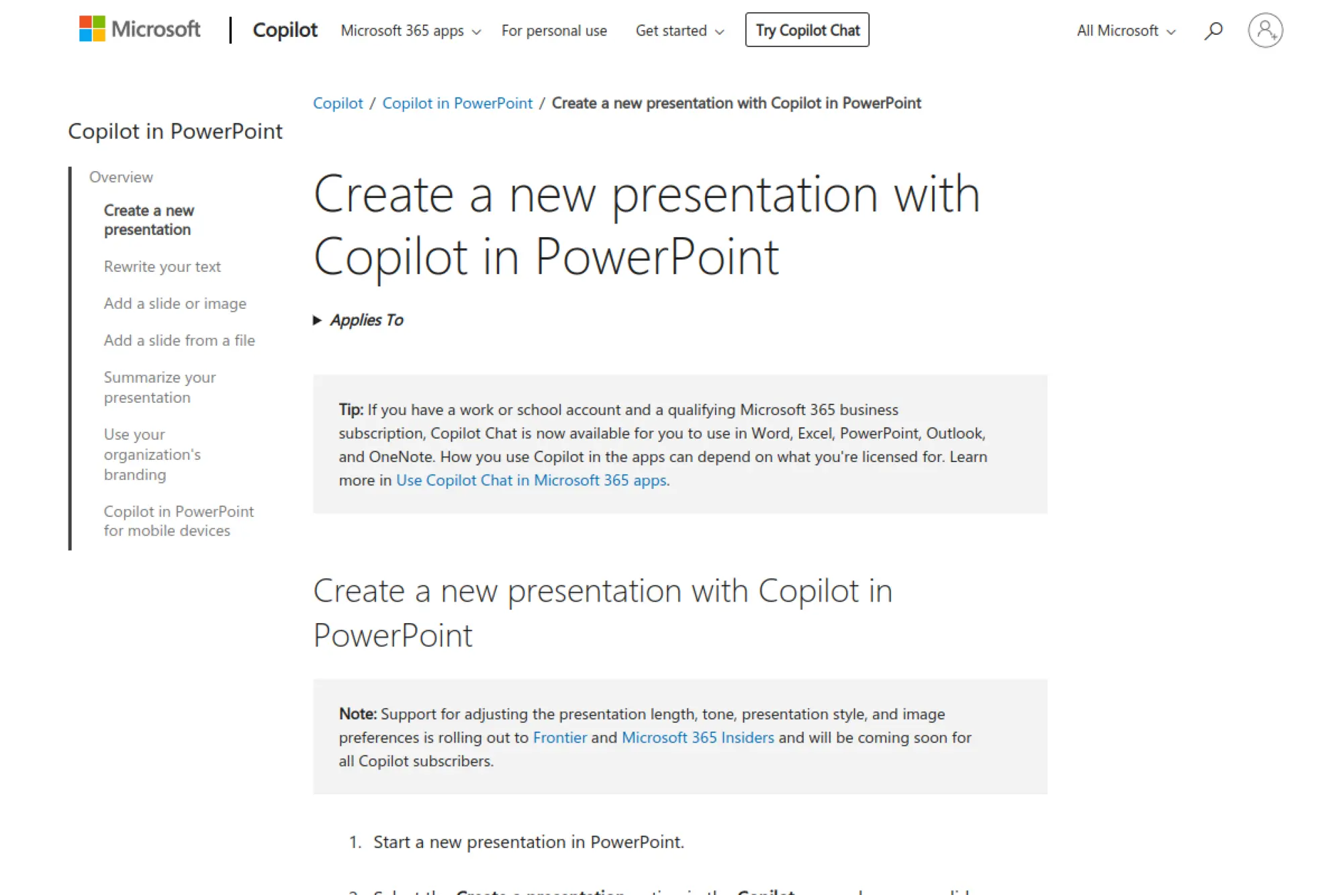The width and height of the screenshot is (1343, 895).
Task: Click the Frontier link
Action: (559, 737)
